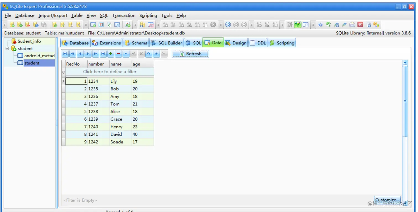Click the envelope mail toolbar icon

pos(352,25)
